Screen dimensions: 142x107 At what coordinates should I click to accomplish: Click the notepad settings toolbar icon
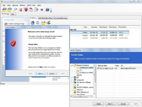coord(36,10)
